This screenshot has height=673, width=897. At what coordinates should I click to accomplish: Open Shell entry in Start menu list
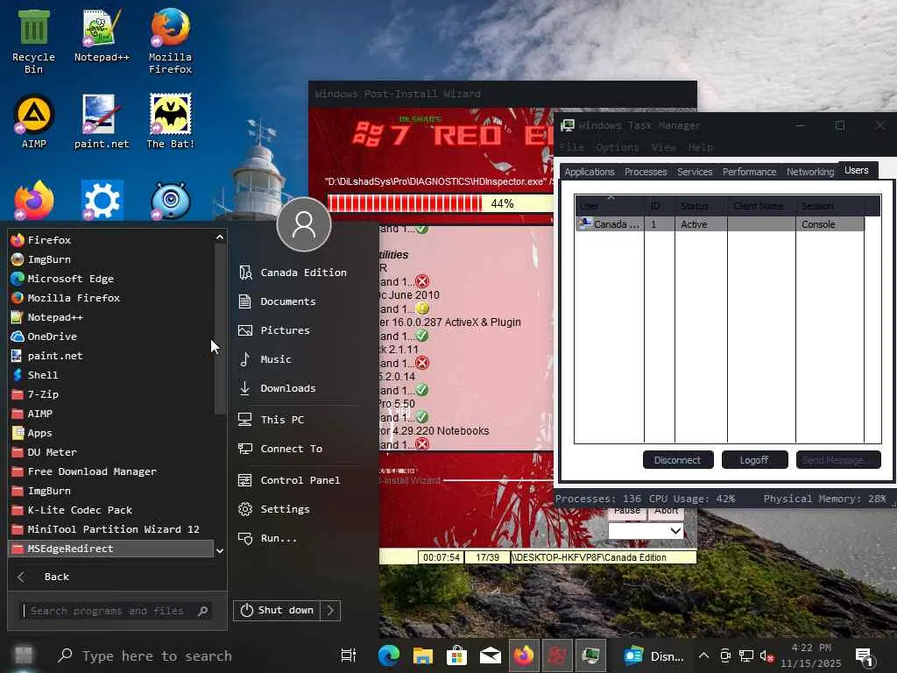[x=111, y=375]
